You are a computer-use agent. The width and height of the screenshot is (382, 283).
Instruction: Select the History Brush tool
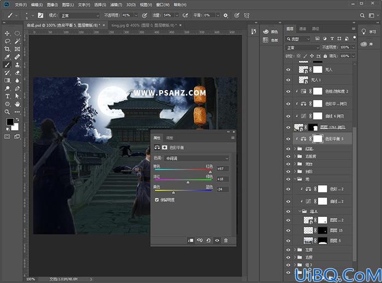coord(7,73)
